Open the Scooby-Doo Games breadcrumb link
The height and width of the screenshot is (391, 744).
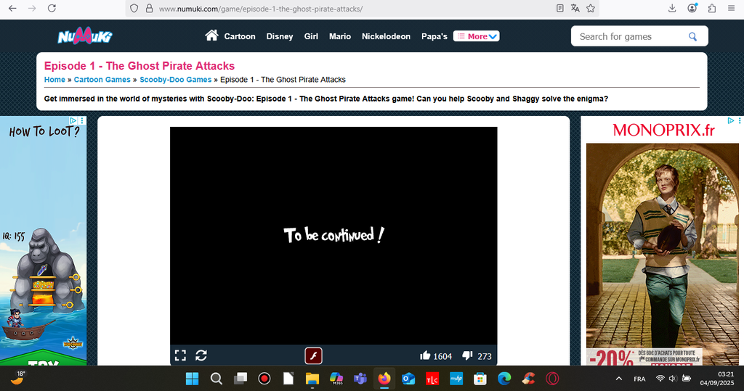(x=175, y=80)
